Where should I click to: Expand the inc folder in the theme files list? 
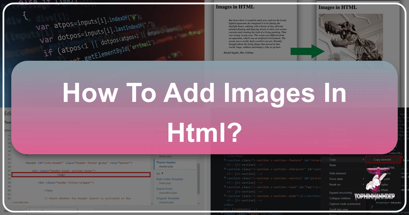[x=160, y=173]
